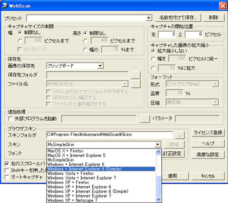Click skin list scroll up arrow

[x=158, y=152]
